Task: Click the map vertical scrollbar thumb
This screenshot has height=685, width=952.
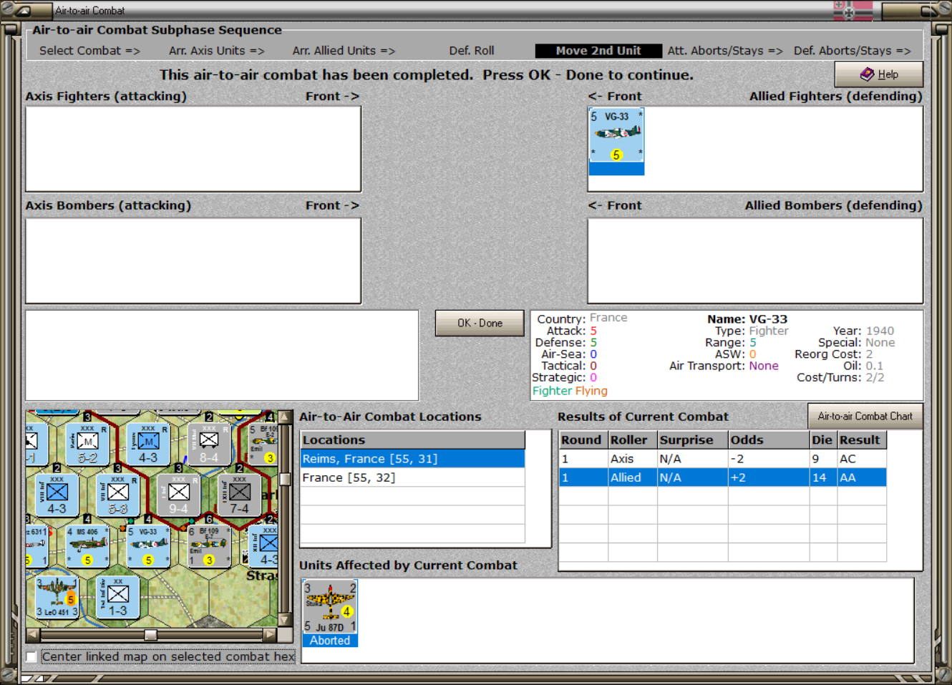Action: tap(285, 479)
